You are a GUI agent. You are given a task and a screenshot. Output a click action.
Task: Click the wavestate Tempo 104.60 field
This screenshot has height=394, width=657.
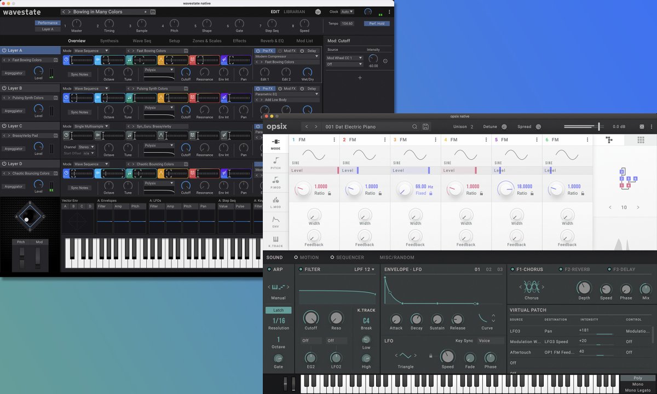(x=348, y=24)
